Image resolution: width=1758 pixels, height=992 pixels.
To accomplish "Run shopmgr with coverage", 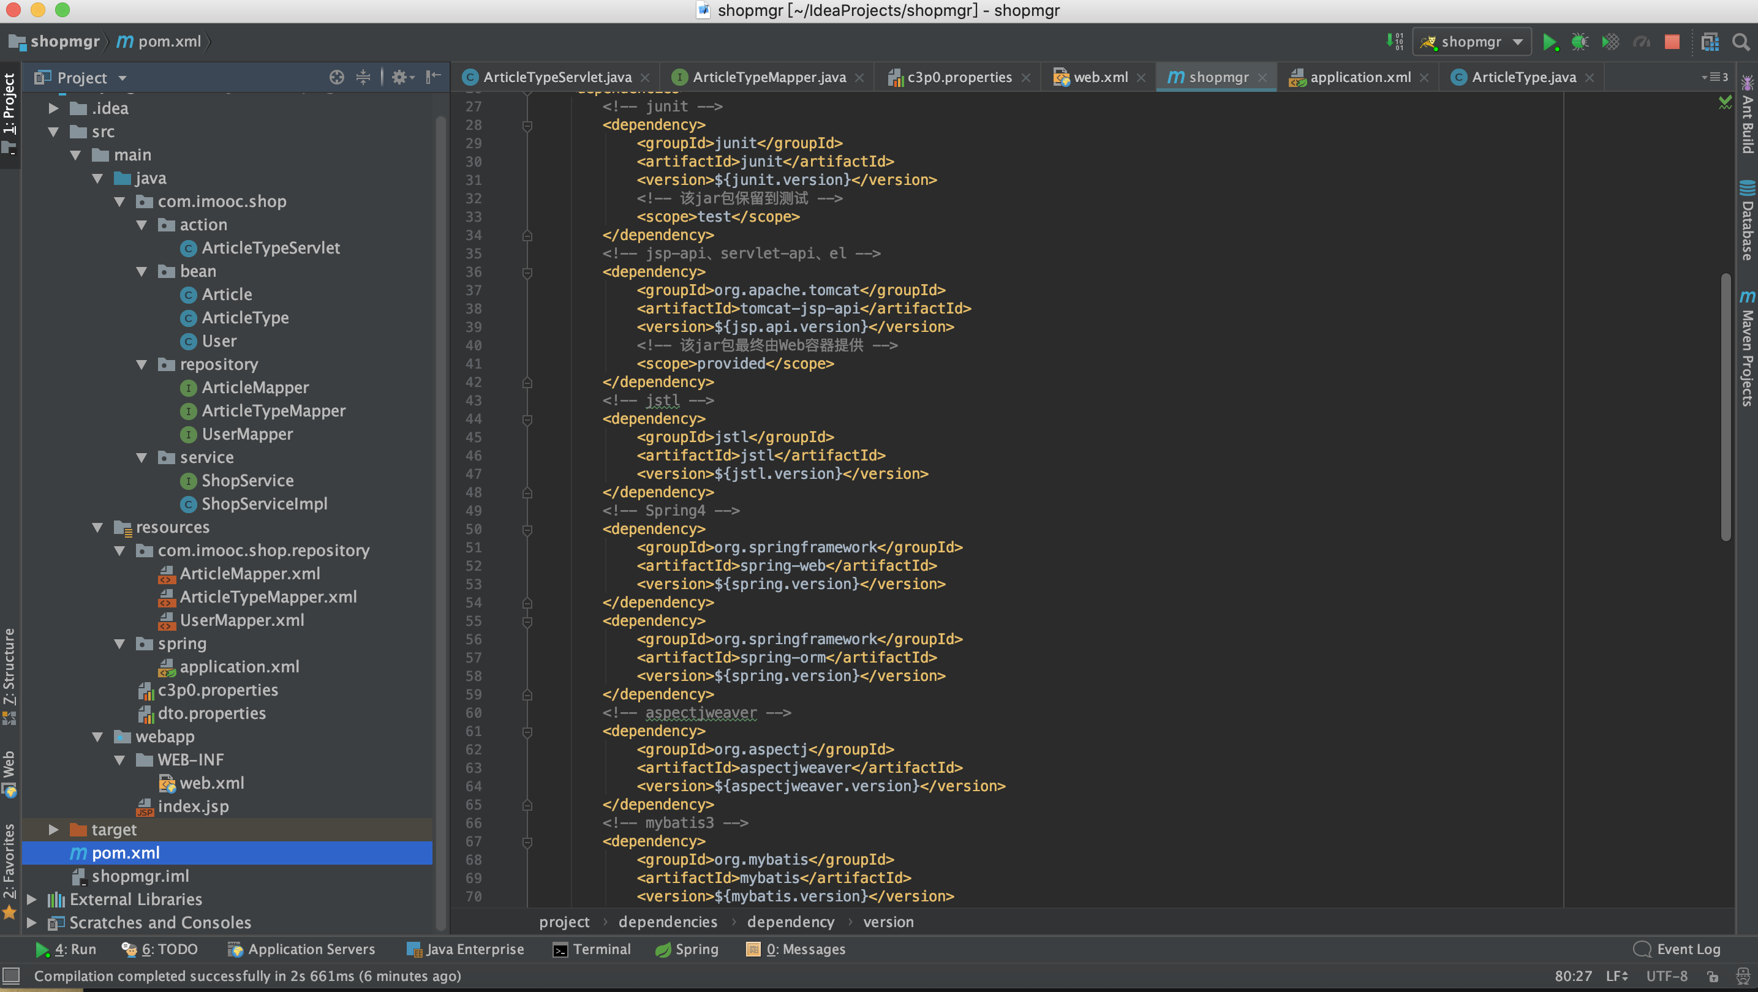I will coord(1610,42).
